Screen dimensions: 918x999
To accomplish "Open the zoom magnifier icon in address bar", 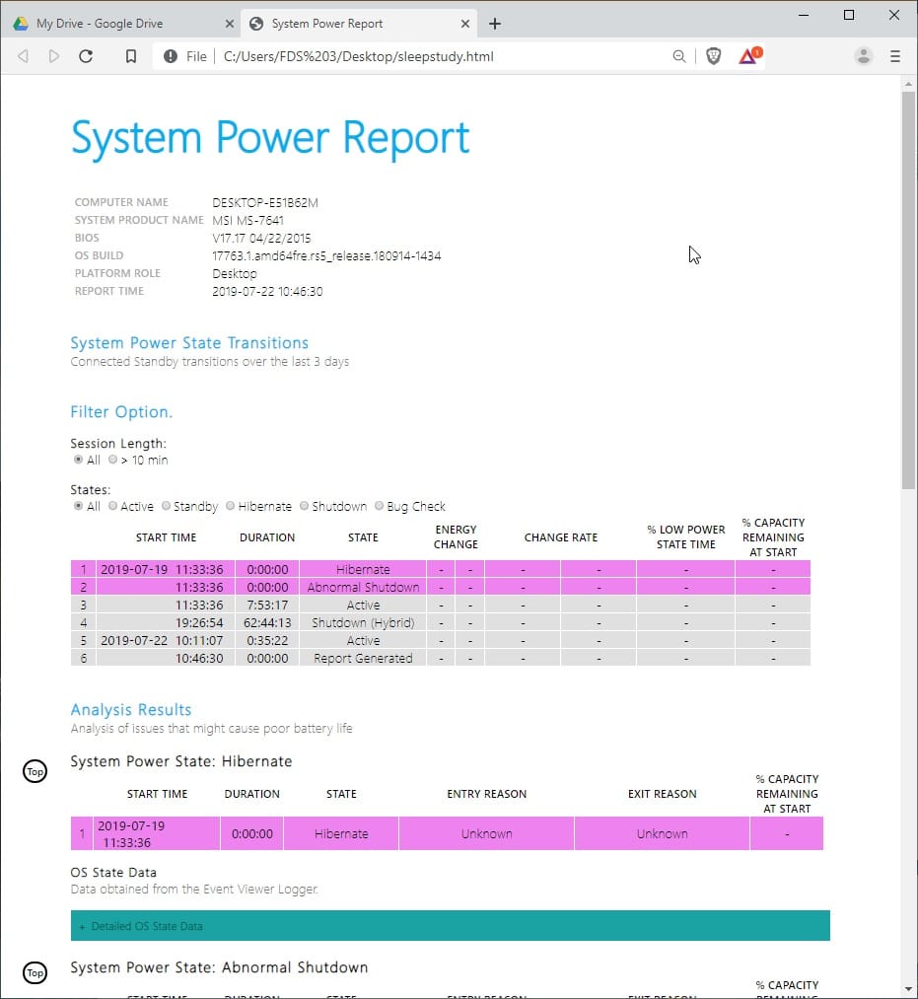I will [x=679, y=56].
